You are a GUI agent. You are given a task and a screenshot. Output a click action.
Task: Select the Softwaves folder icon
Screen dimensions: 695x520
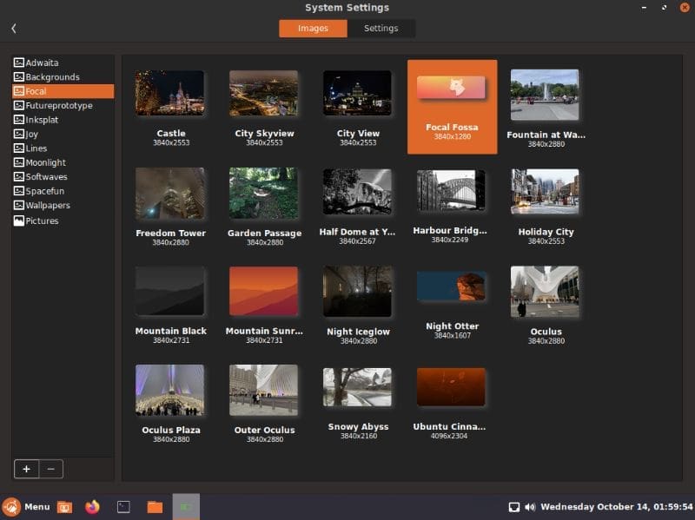[18, 176]
